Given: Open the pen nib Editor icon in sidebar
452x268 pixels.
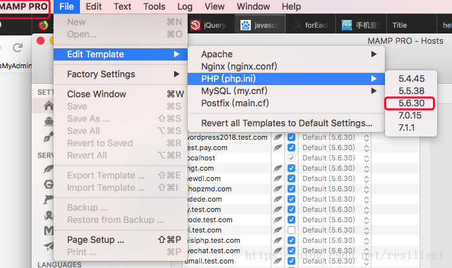Looking at the screenshot, I should 48,137.
